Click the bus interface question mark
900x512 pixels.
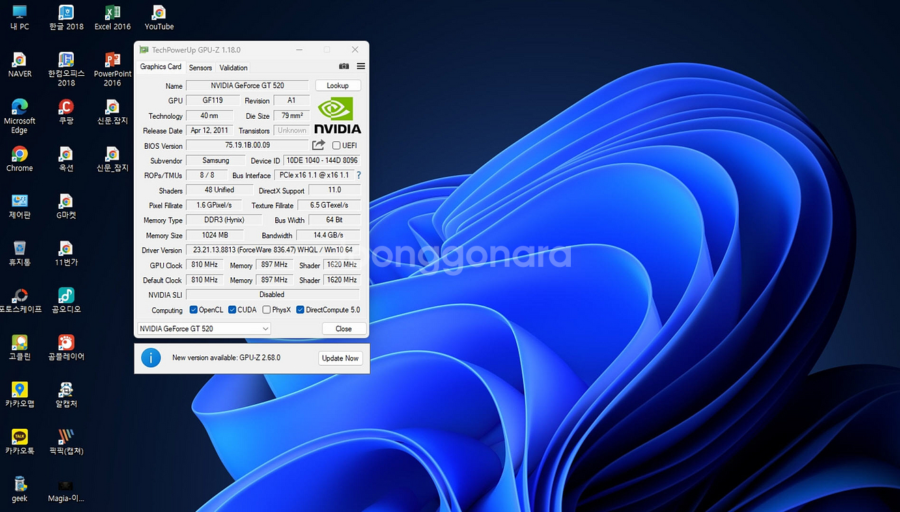358,175
